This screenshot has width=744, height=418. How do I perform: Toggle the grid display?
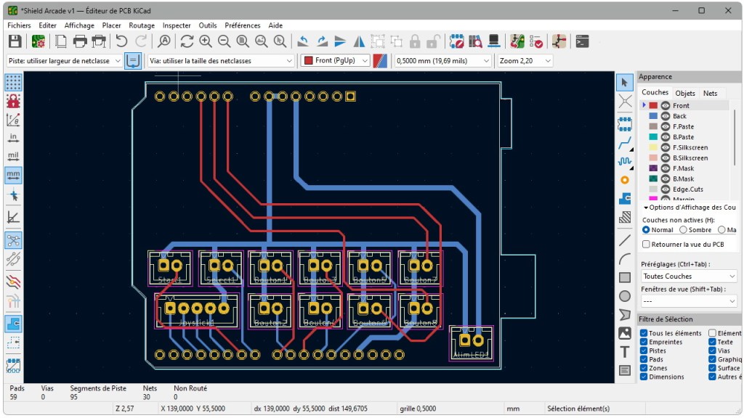(12, 81)
